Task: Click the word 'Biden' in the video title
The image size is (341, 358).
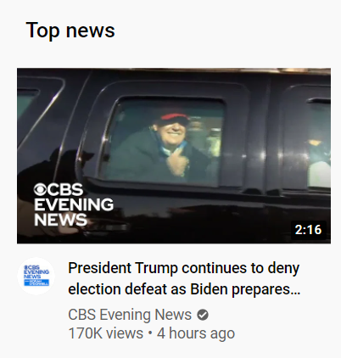Action: pos(210,289)
